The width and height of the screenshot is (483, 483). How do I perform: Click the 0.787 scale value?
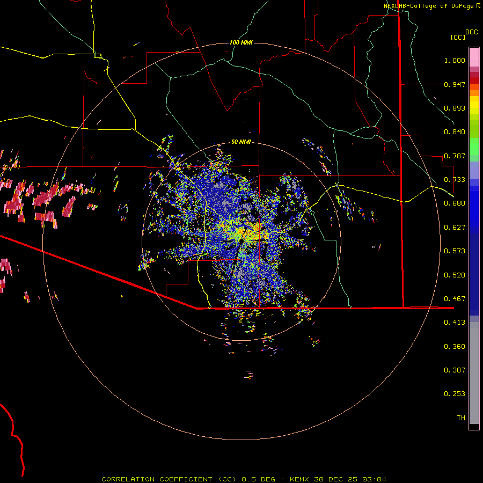[x=455, y=156]
